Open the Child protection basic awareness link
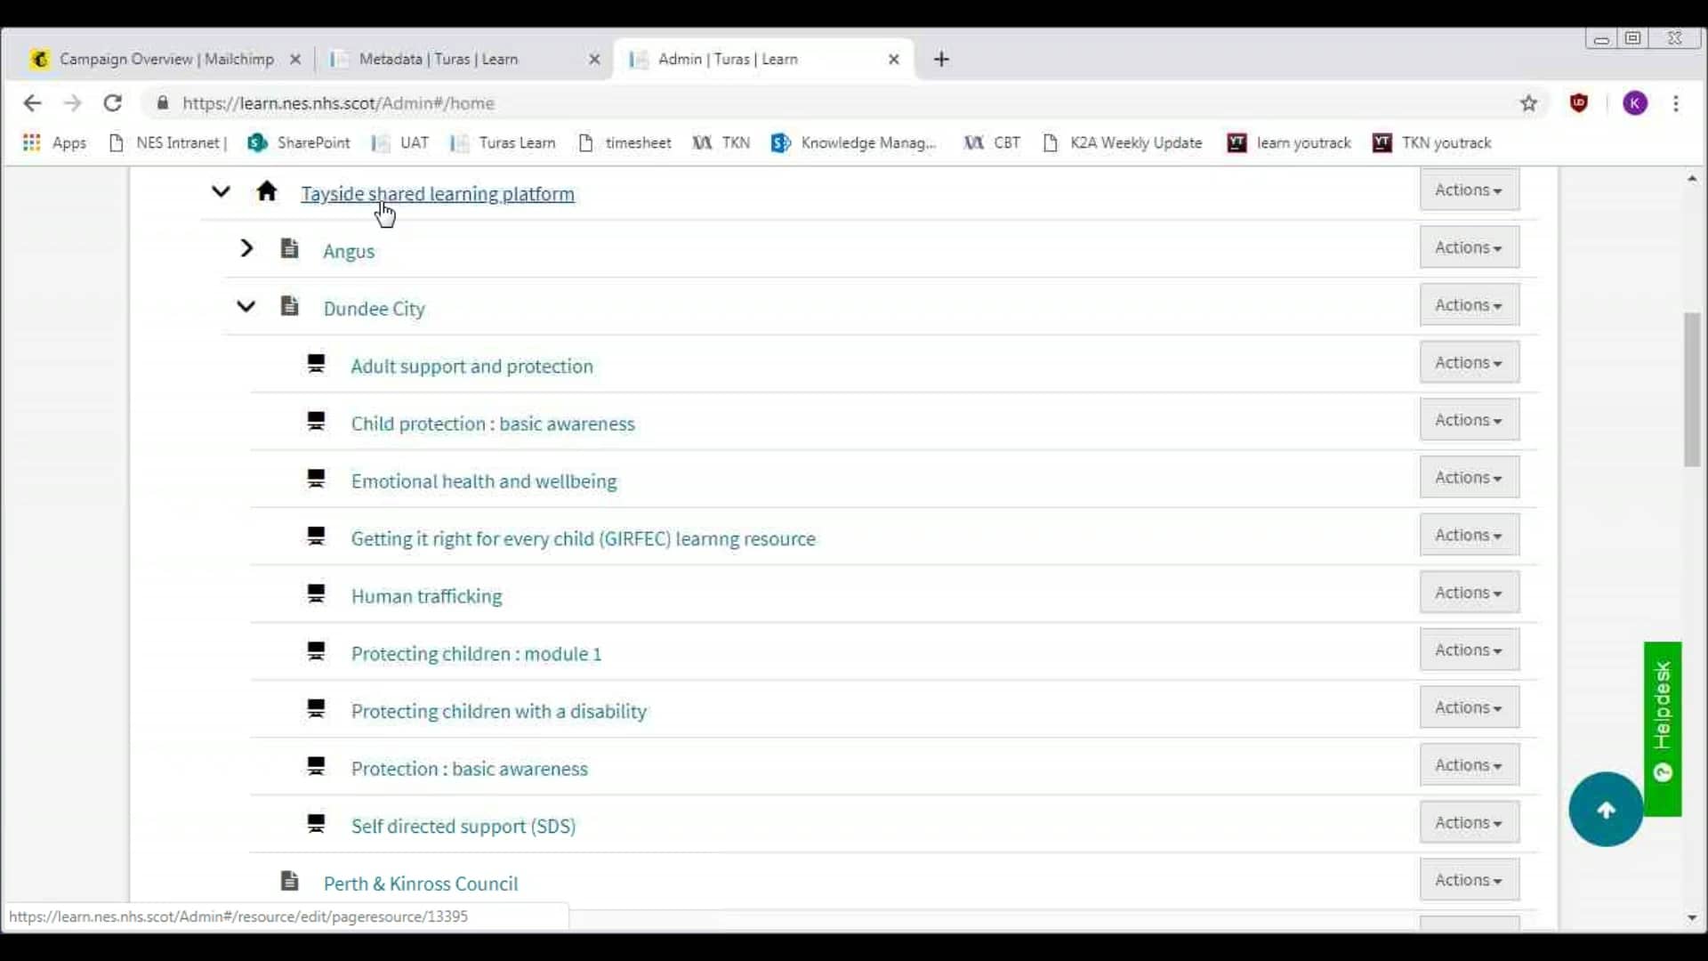This screenshot has width=1708, height=961. click(x=493, y=424)
